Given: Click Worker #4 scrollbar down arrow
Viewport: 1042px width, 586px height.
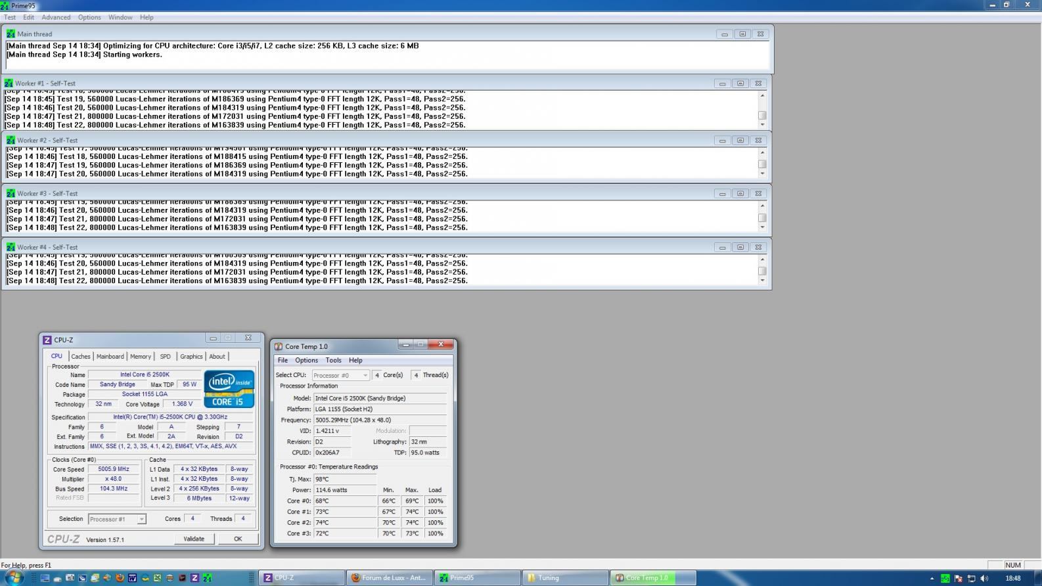Looking at the screenshot, I should tap(762, 281).
